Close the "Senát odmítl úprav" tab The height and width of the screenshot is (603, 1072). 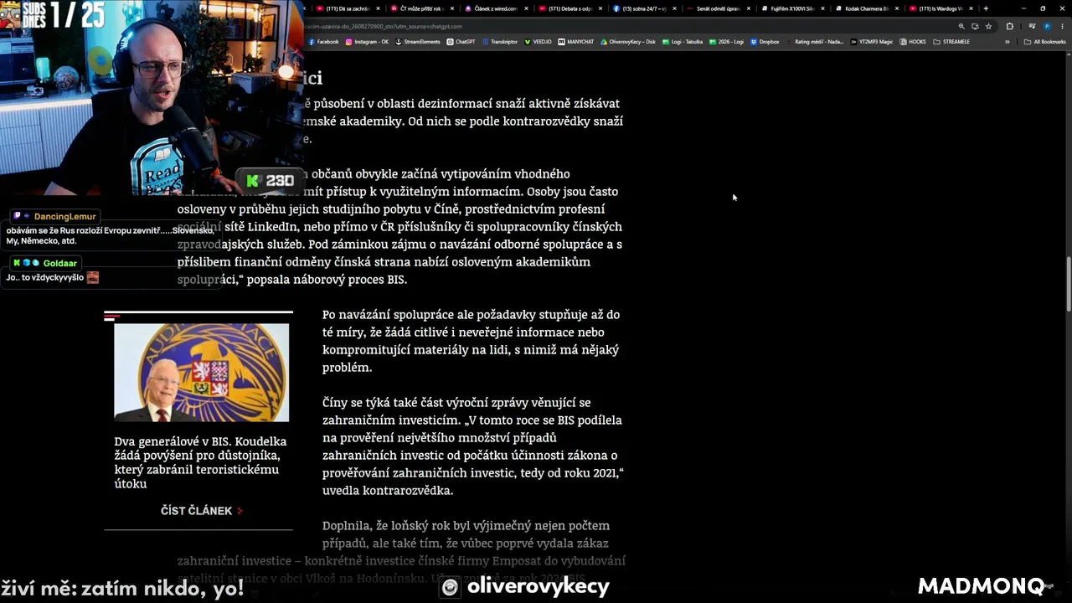(749, 8)
